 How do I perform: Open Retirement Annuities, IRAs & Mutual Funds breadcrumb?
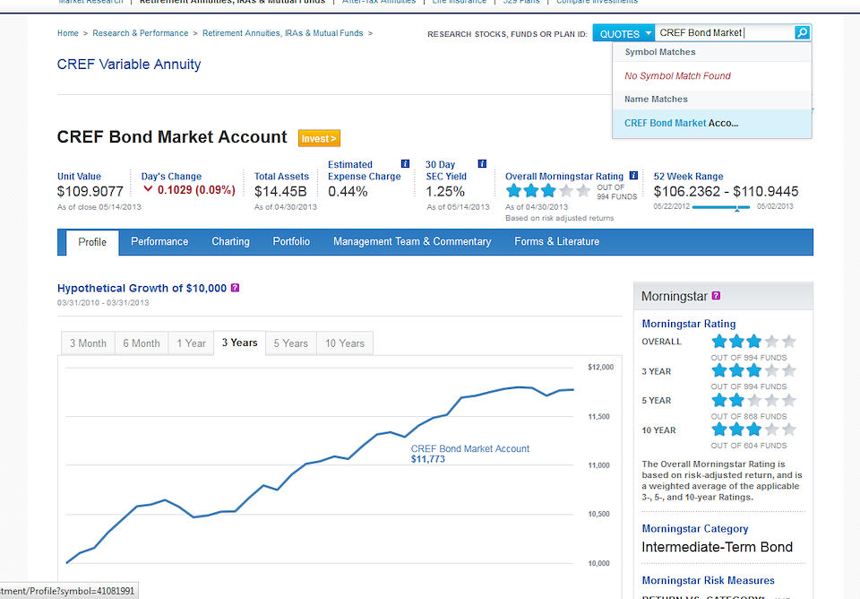(282, 33)
